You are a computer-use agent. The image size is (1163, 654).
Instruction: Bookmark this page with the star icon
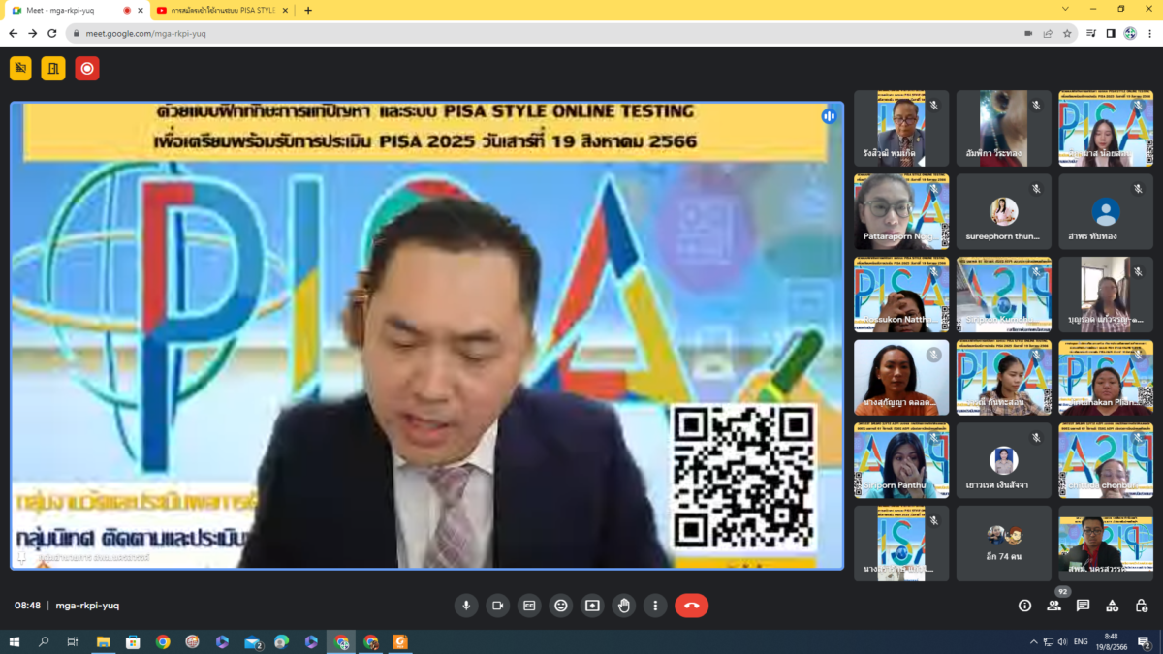point(1067,33)
